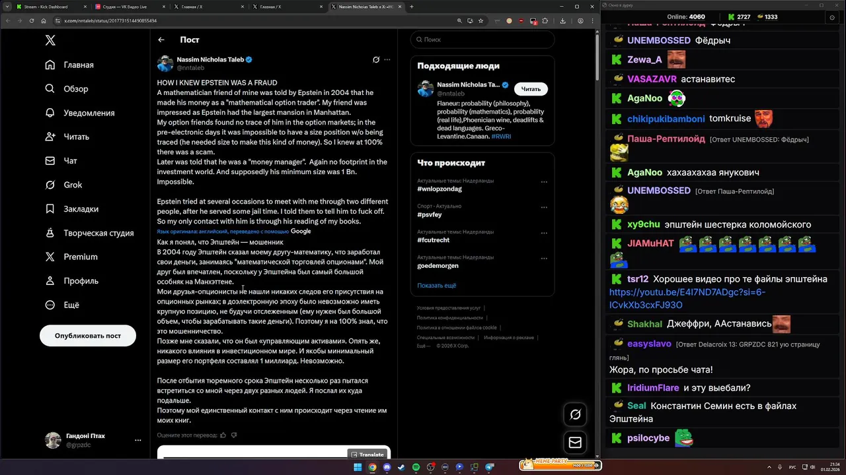Screen dimensions: 846x475
Task: Open Профиль in the X sidebar
Action: (72, 280)
